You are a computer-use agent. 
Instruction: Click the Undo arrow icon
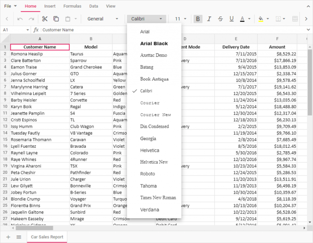[x=20, y=19]
